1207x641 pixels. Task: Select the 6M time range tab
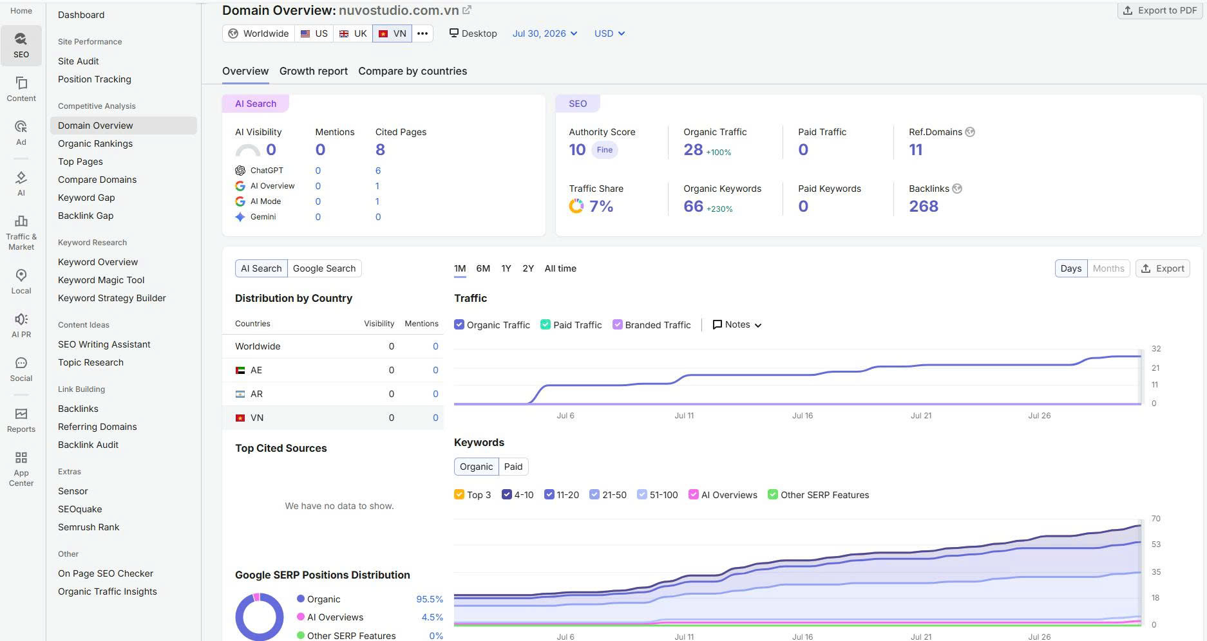pyautogui.click(x=483, y=268)
